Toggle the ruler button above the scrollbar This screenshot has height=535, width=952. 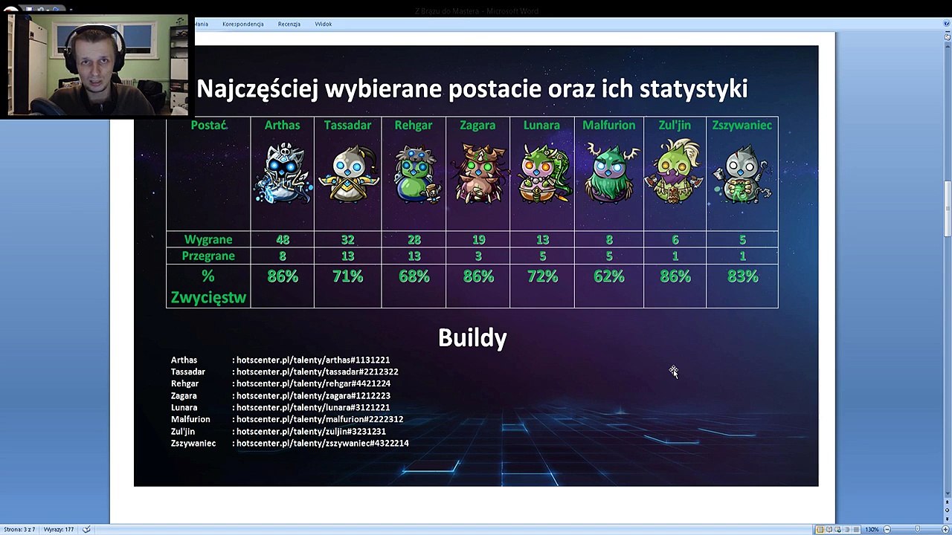point(947,36)
